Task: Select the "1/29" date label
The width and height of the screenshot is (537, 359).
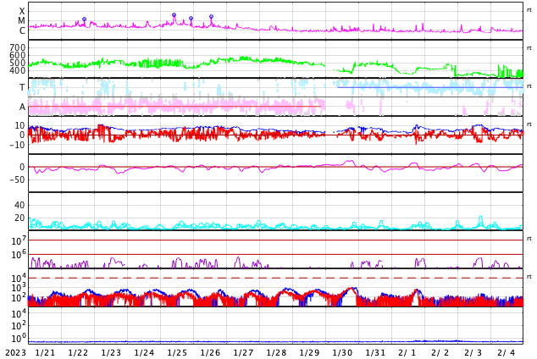Action: point(309,353)
